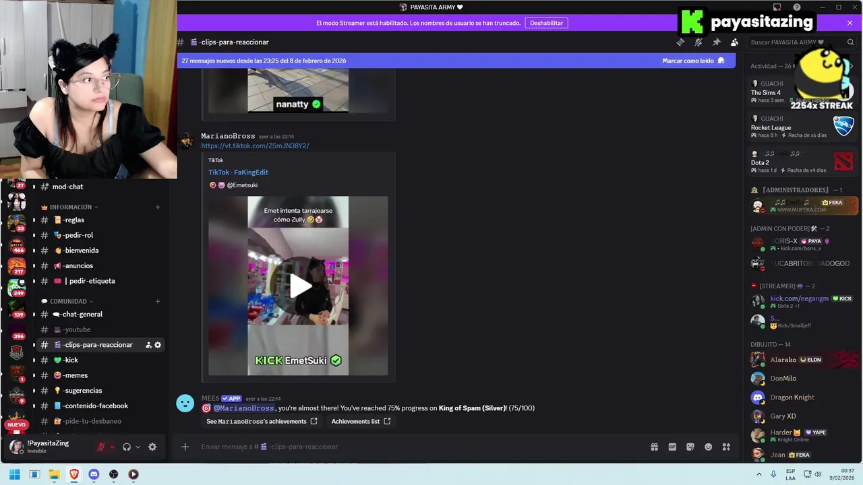This screenshot has width=863, height=485.
Task: Open the sticker picker
Action: click(x=690, y=447)
